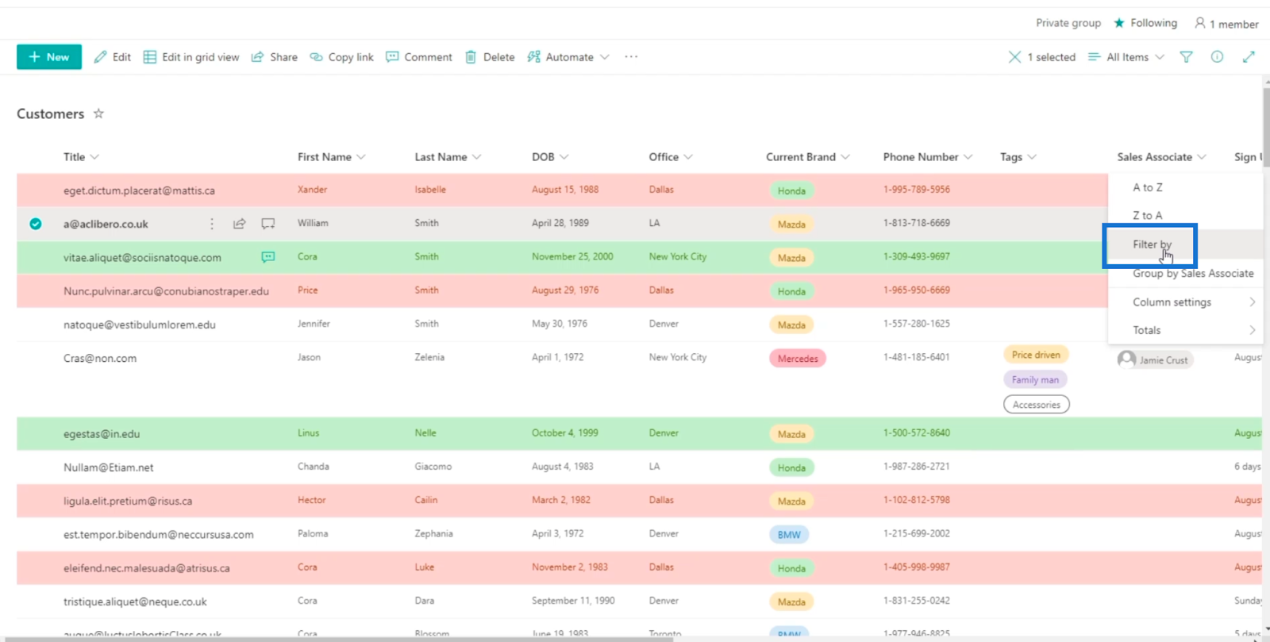Viewport: 1270px width, 642px height.
Task: Click the Last Name cell Giacomo
Action: (x=433, y=466)
